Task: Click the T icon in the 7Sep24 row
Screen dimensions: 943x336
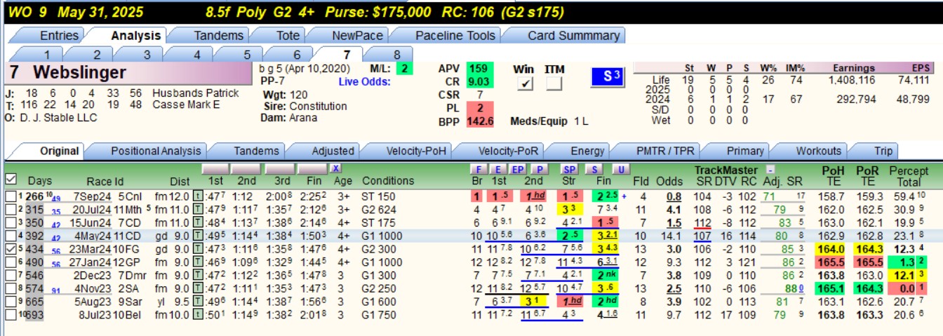Action: pos(198,197)
